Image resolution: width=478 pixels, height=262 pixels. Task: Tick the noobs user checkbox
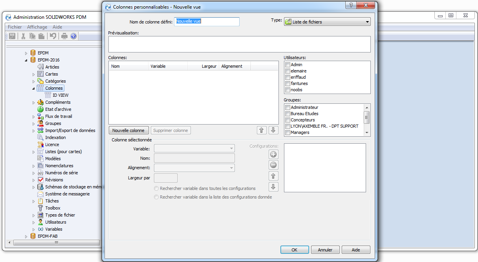point(288,90)
